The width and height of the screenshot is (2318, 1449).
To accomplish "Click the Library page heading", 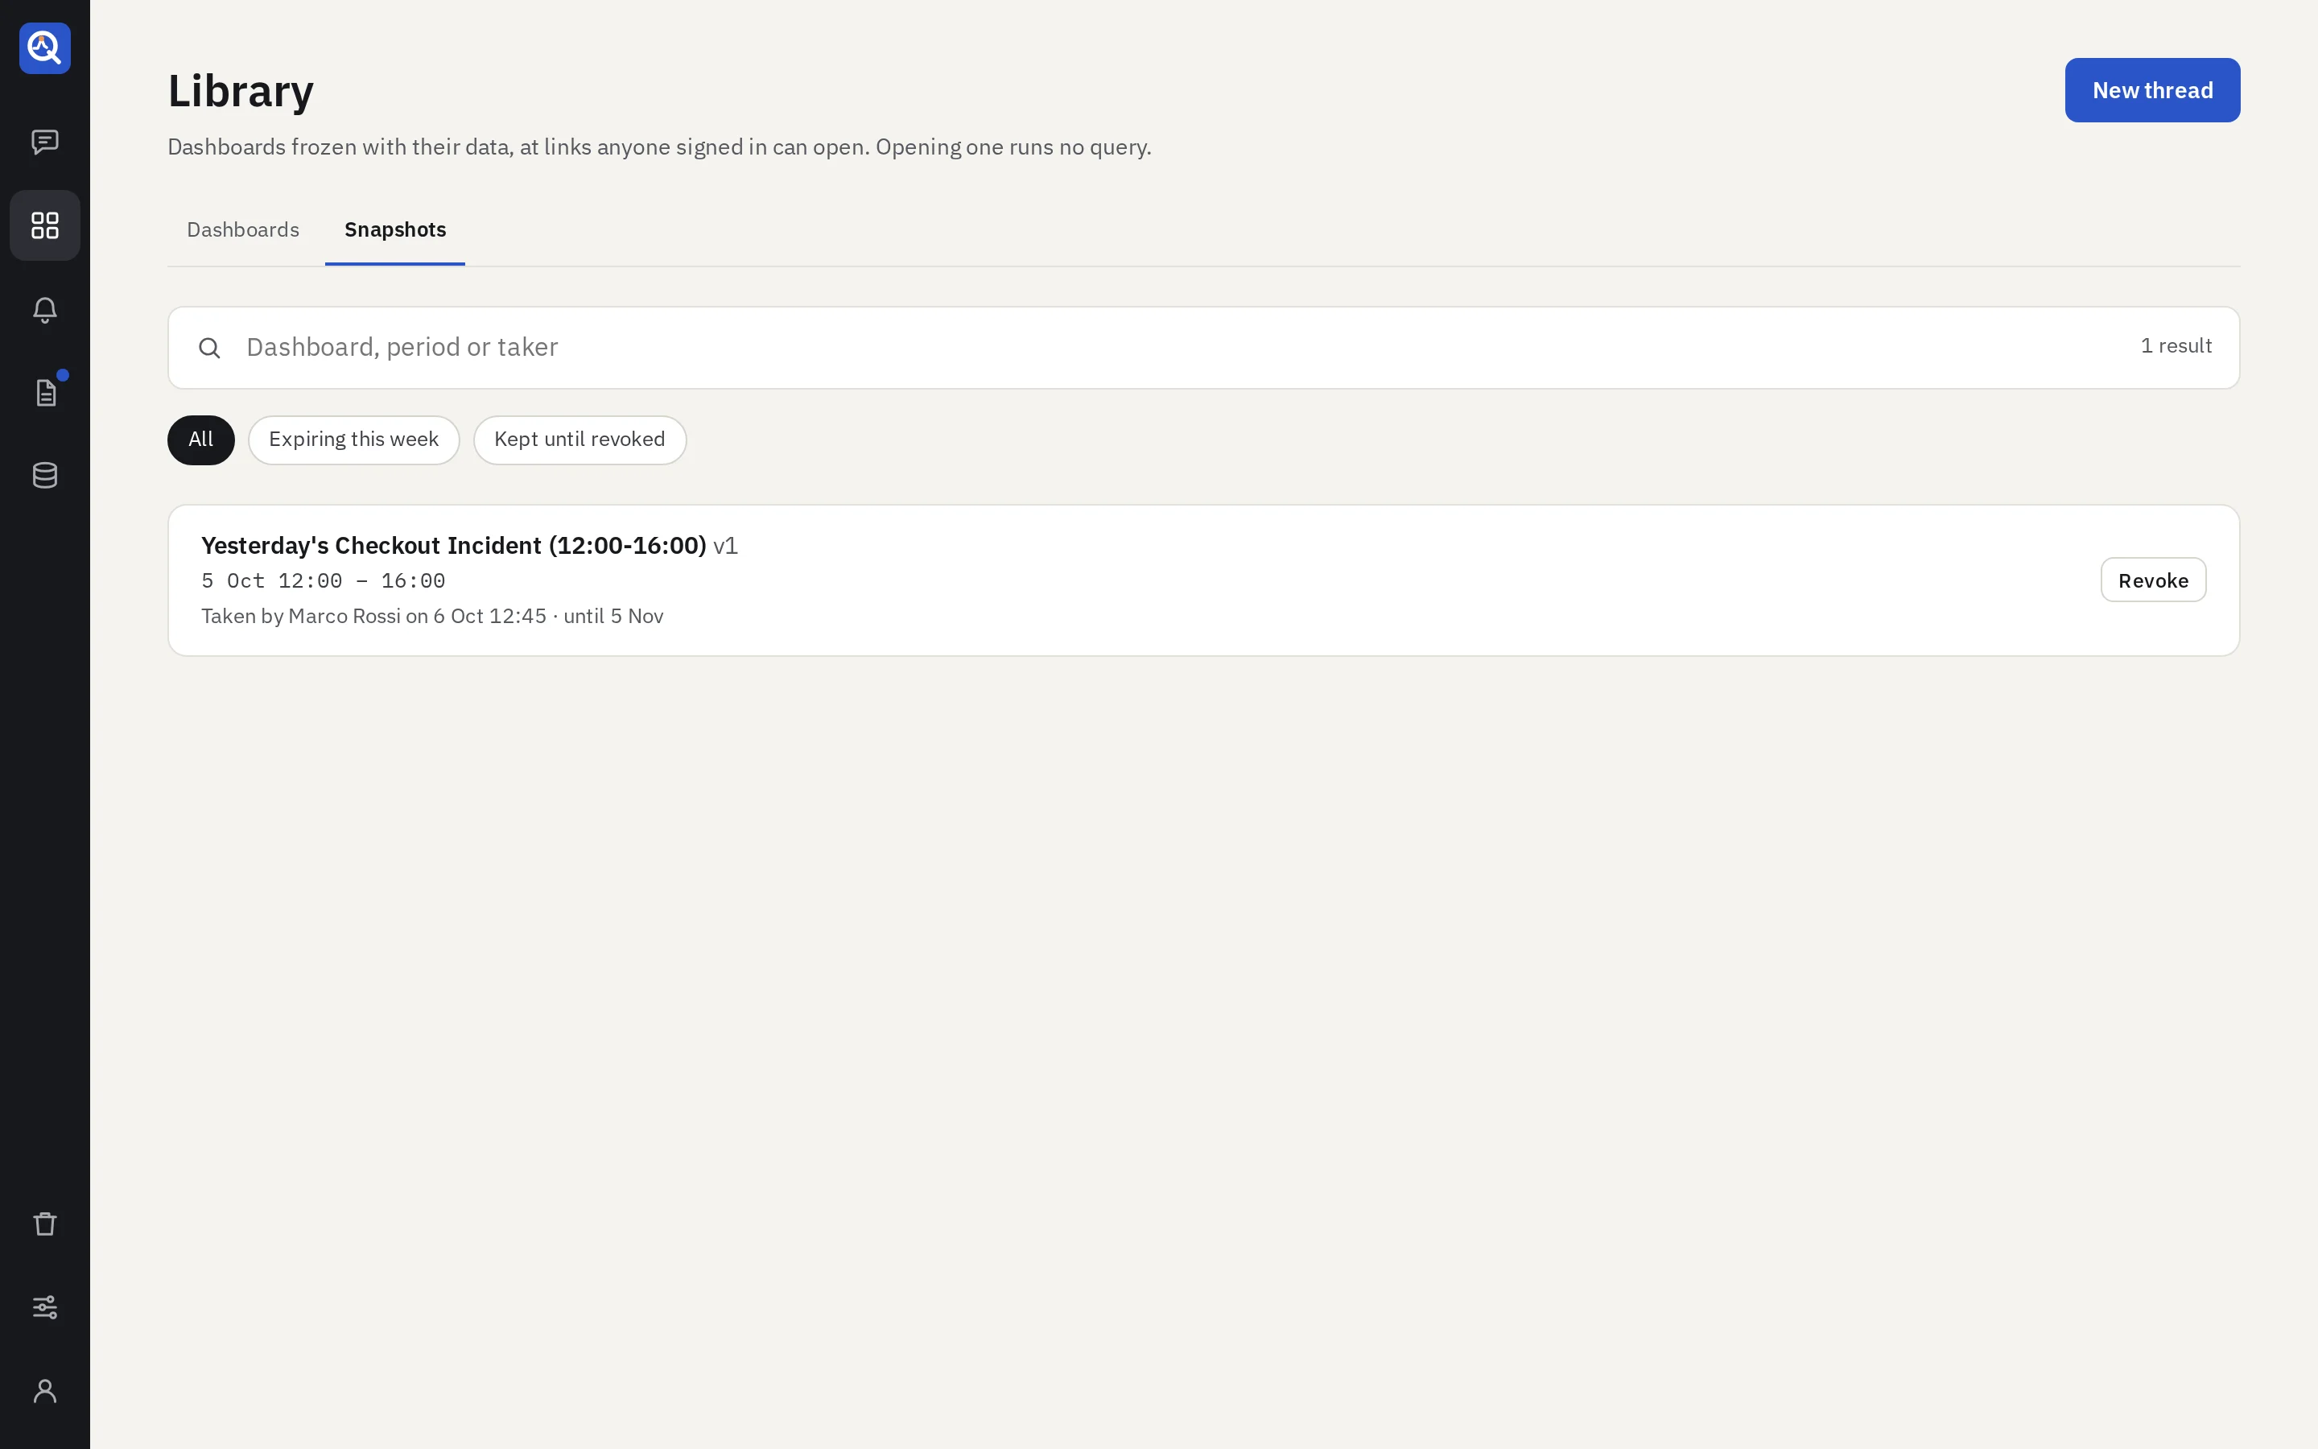I will [241, 91].
